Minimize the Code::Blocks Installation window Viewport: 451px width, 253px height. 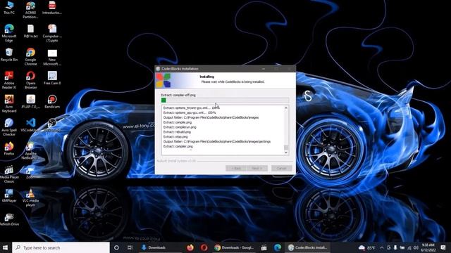(x=264, y=69)
